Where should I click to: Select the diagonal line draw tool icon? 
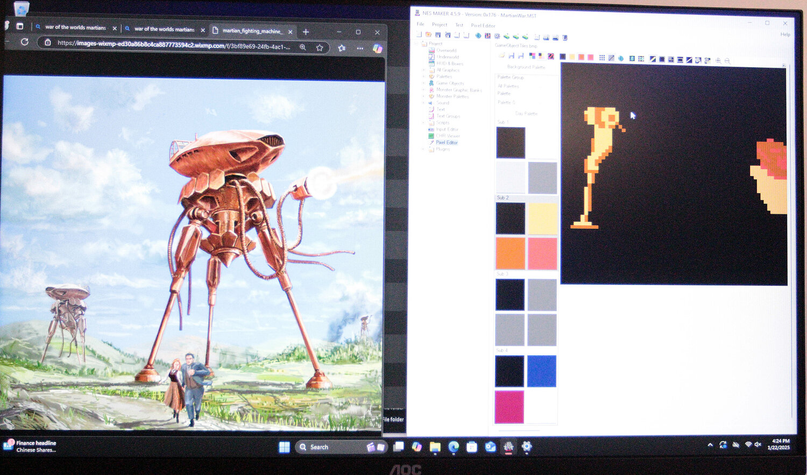point(611,58)
